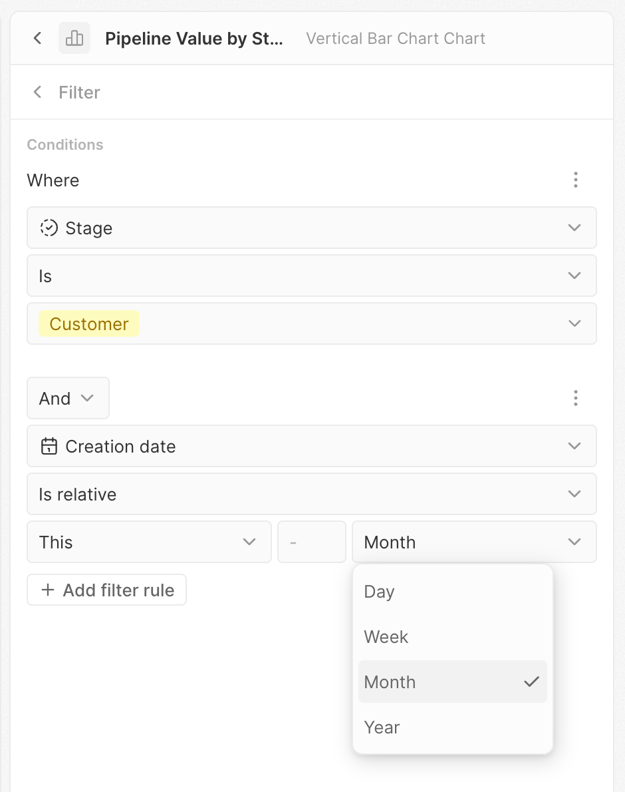The image size is (625, 792).
Task: Select Week from the unit list
Action: (452, 637)
